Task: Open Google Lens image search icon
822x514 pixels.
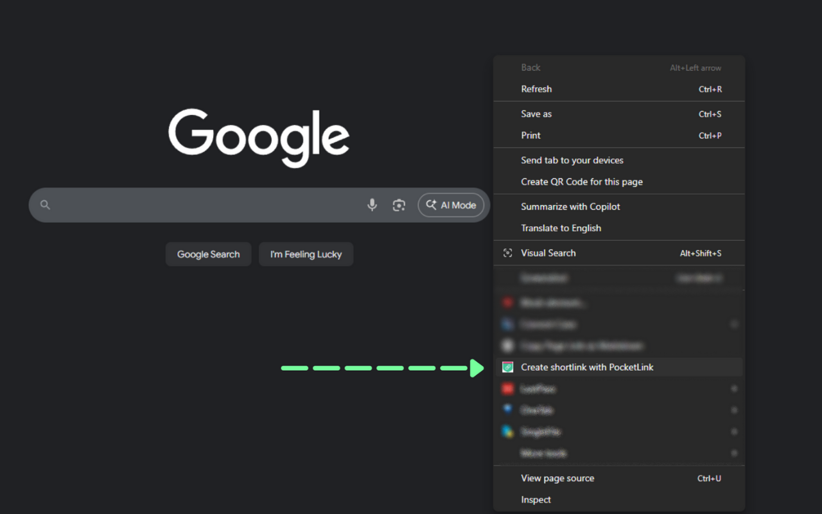Action: (399, 205)
